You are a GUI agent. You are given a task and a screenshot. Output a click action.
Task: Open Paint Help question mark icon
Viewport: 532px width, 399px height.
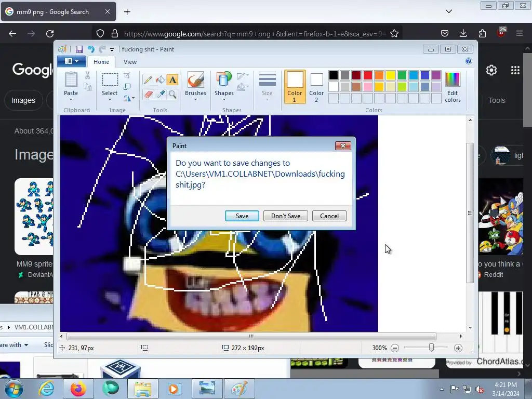[x=469, y=61]
